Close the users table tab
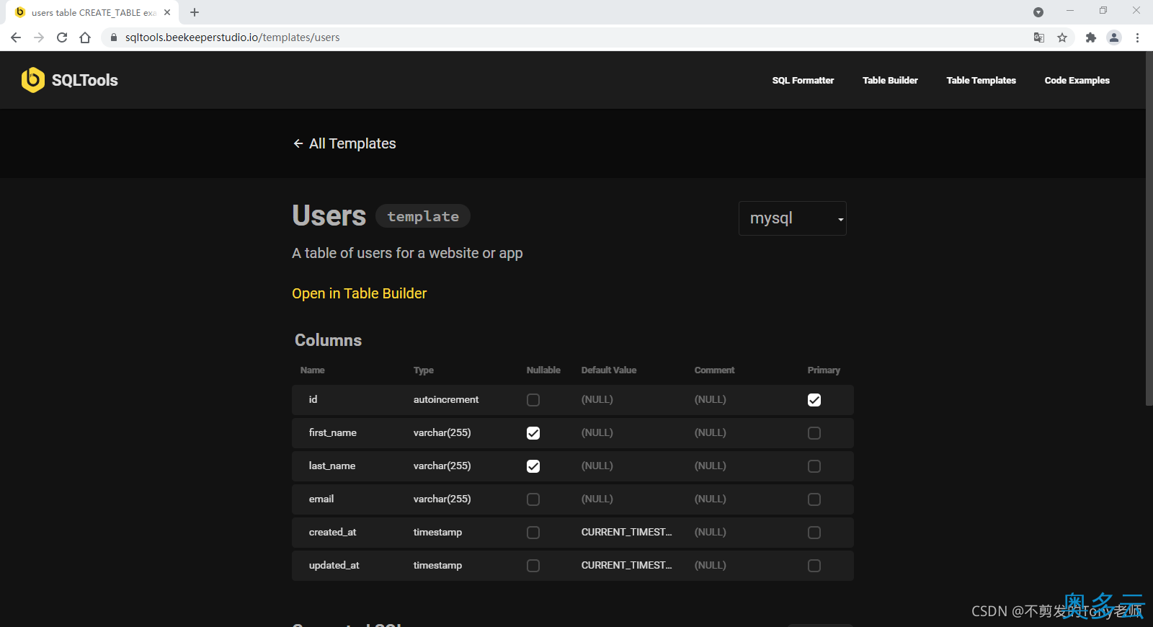Image resolution: width=1153 pixels, height=627 pixels. tap(167, 12)
